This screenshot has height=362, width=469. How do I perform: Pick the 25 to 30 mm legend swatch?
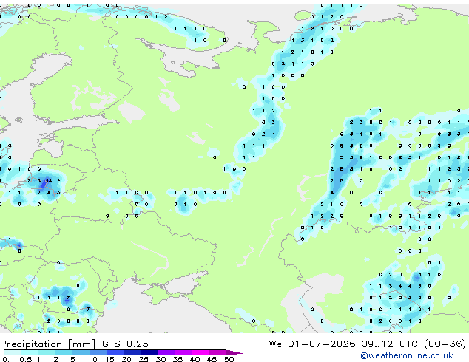149,352
